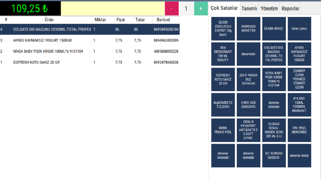
Task: Click Tutar value 86 in Colgate row
Action: 136,29
